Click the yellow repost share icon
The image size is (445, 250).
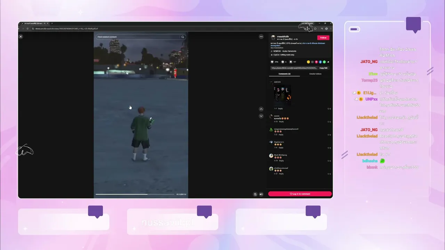coord(308,62)
